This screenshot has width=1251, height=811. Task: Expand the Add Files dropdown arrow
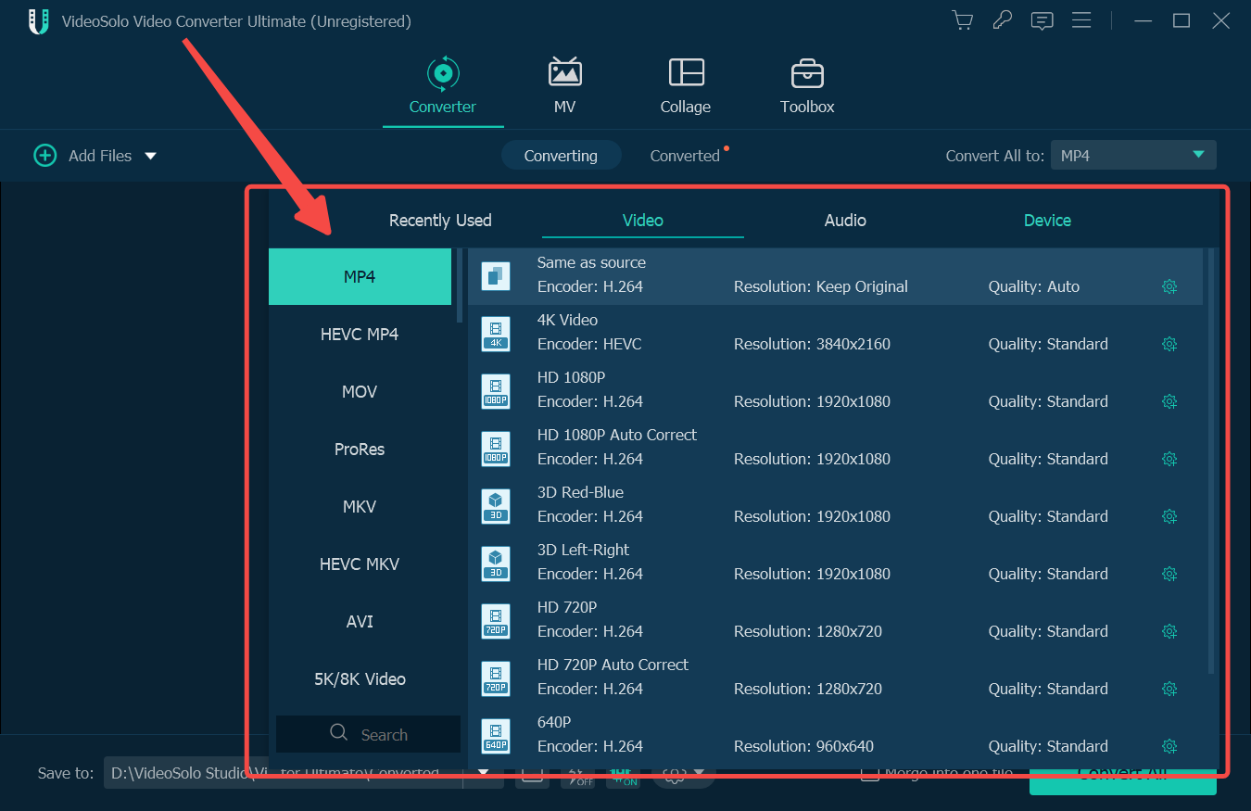click(x=150, y=156)
